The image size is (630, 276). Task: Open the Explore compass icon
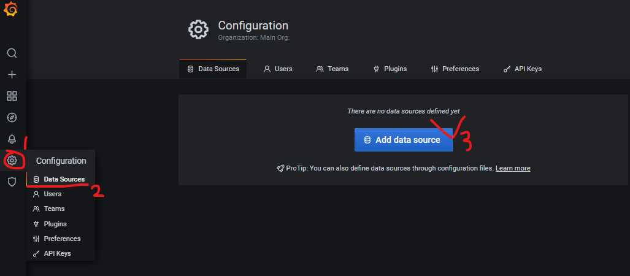click(x=12, y=118)
